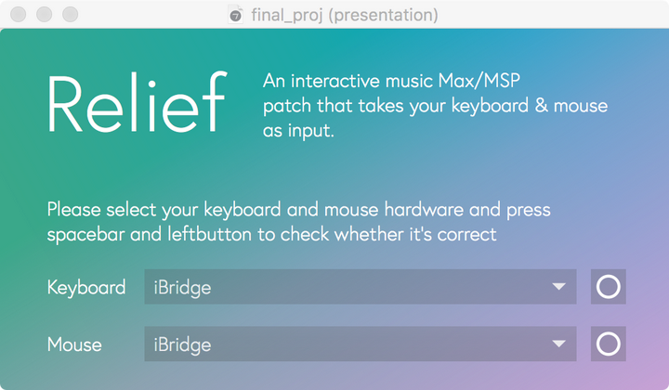The height and width of the screenshot is (390, 669).
Task: Click the Mouse label
Action: (x=74, y=344)
